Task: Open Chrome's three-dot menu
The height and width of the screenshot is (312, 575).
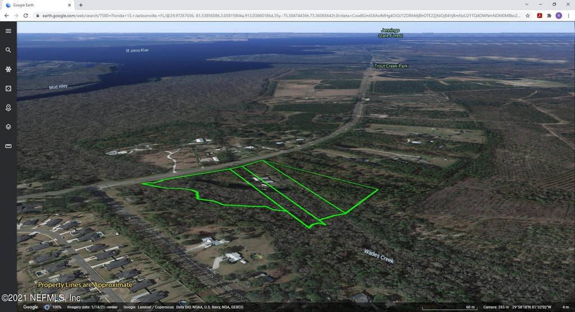Action: coord(568,16)
